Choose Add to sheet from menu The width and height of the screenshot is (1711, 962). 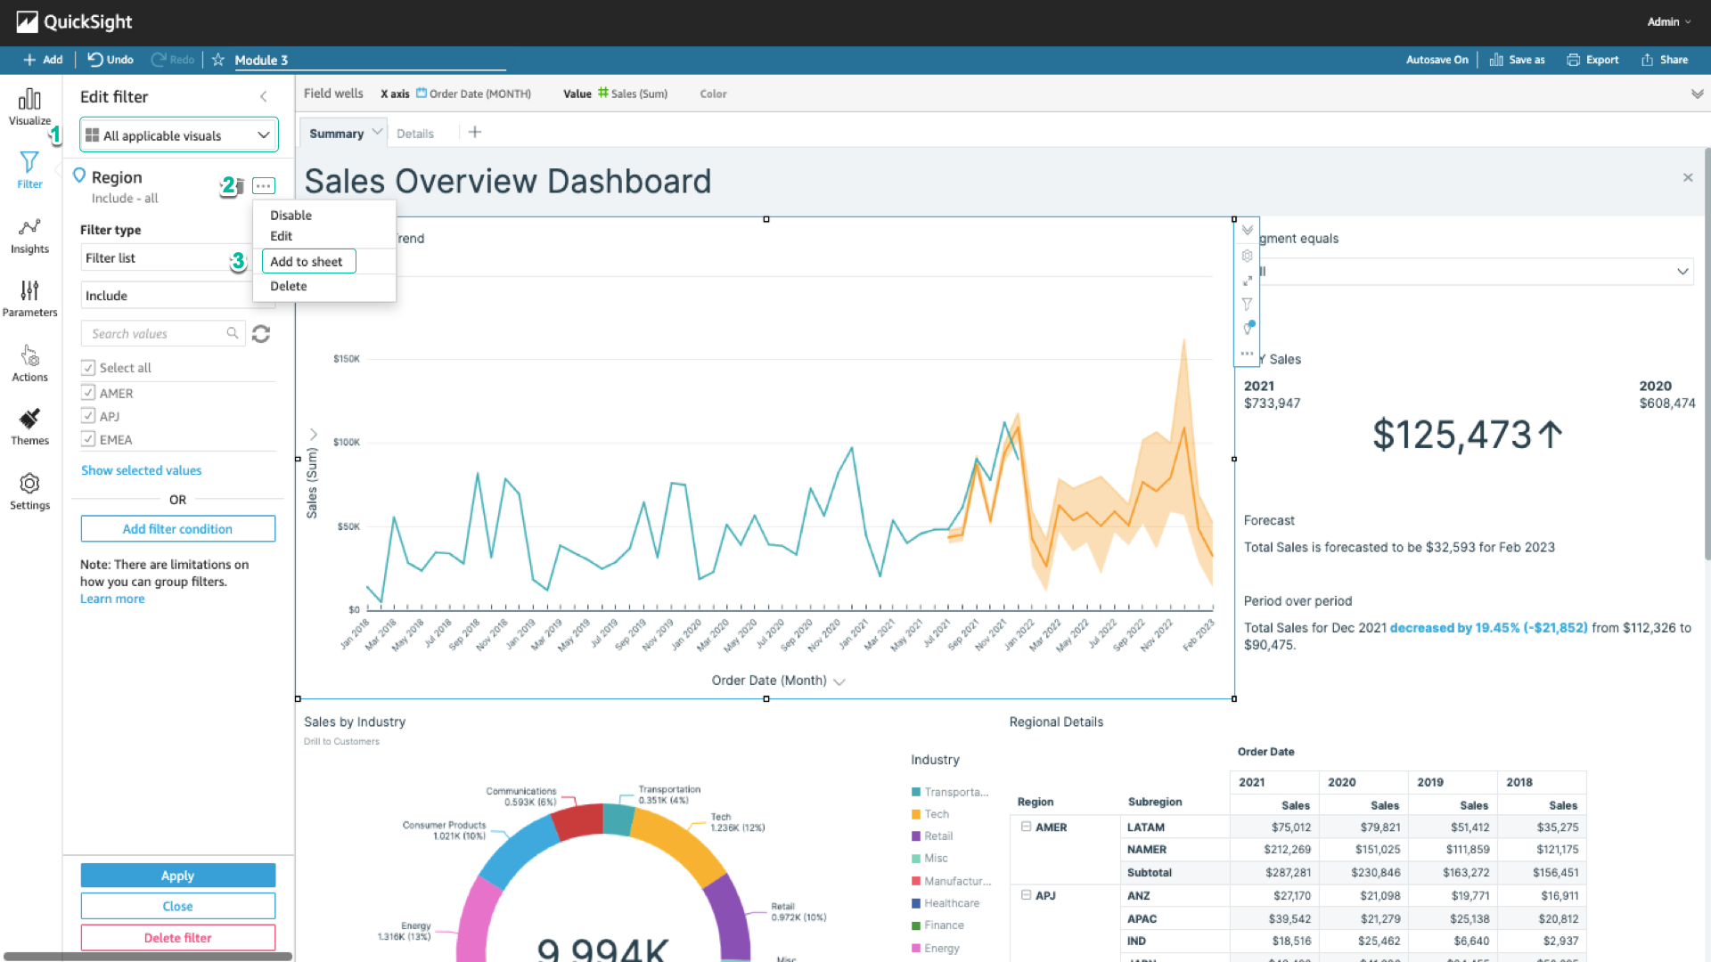(x=308, y=261)
